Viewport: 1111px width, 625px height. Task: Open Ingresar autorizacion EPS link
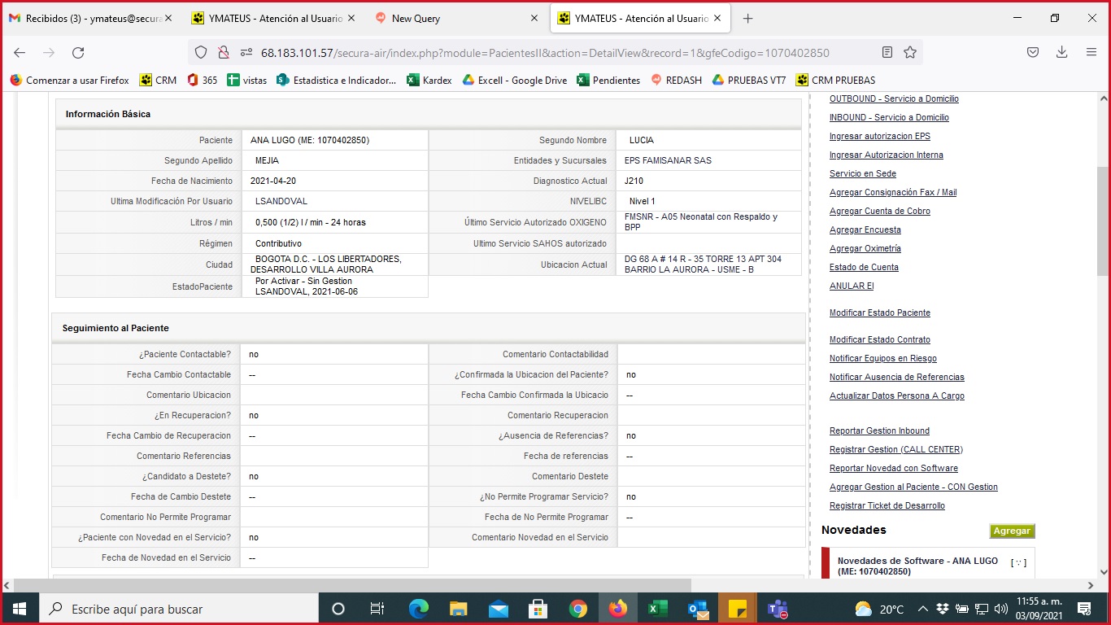point(880,136)
